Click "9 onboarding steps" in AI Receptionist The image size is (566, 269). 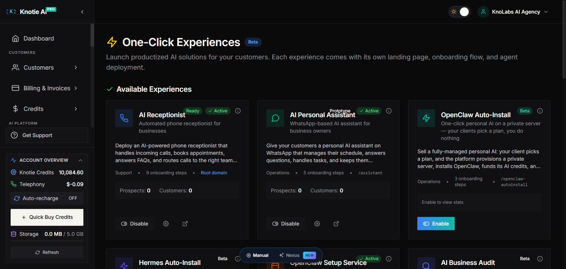coord(167,173)
